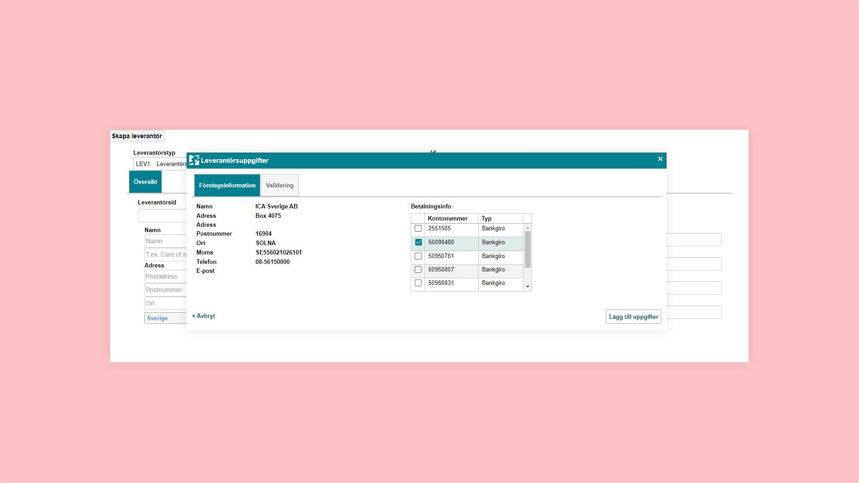Click the address value Box 4075
Viewport: 859px width, 483px height.
[x=268, y=216]
